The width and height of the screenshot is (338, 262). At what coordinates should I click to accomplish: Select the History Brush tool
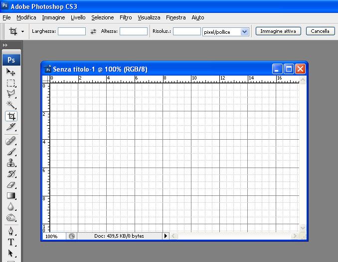[x=11, y=174]
